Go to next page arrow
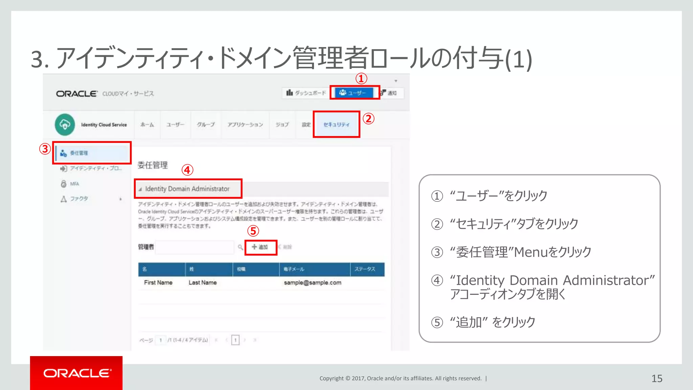 pos(245,340)
